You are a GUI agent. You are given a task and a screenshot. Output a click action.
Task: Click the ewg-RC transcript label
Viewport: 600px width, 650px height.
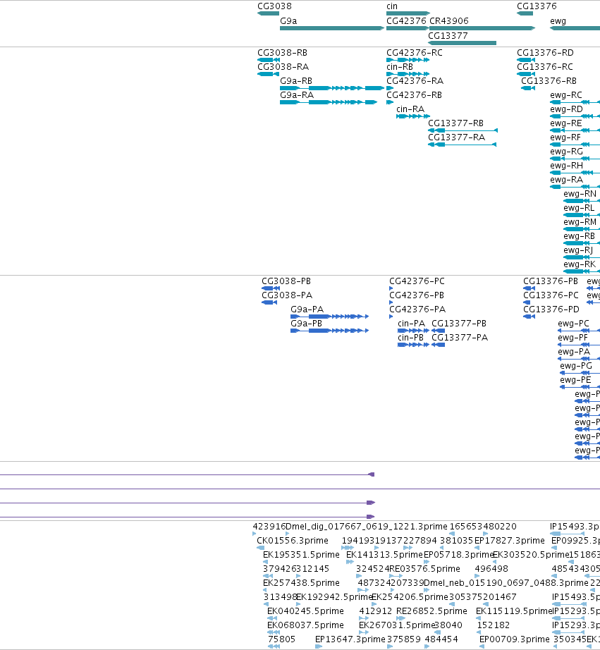pyautogui.click(x=566, y=95)
